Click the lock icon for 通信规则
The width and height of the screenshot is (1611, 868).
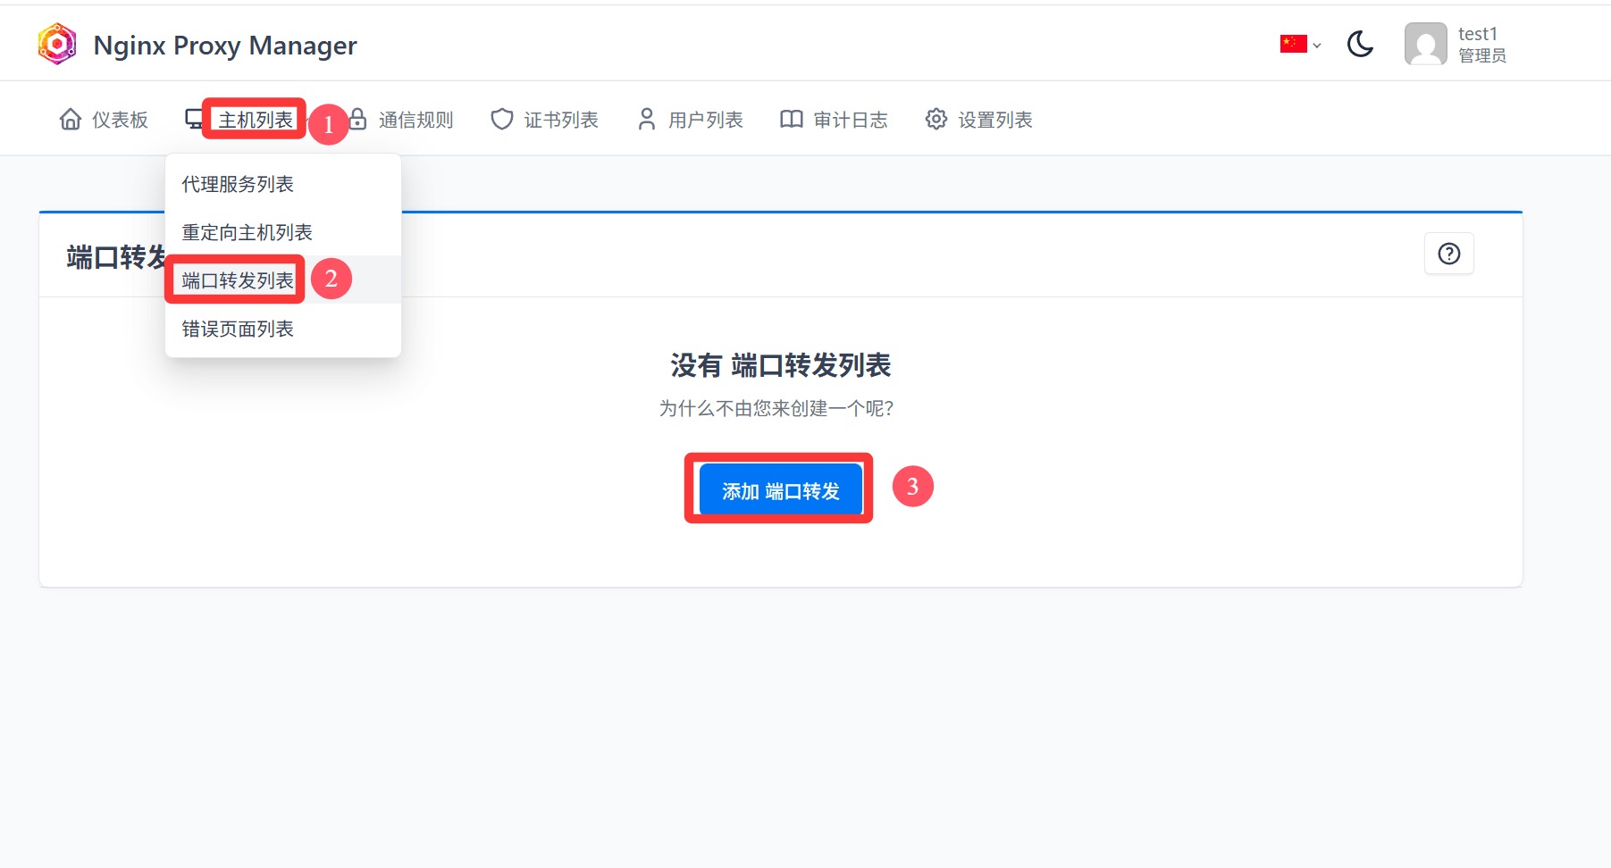[358, 120]
